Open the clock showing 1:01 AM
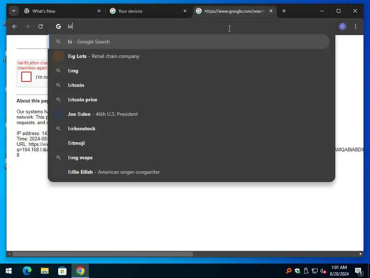 (x=339, y=271)
